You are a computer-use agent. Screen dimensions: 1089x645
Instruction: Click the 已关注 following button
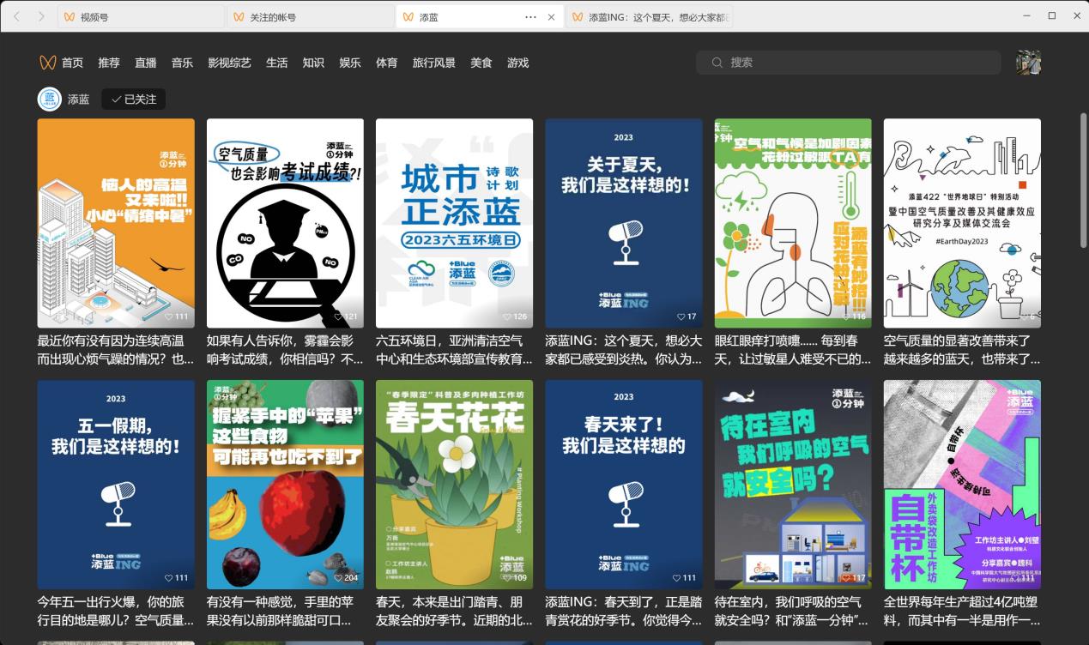coord(134,99)
